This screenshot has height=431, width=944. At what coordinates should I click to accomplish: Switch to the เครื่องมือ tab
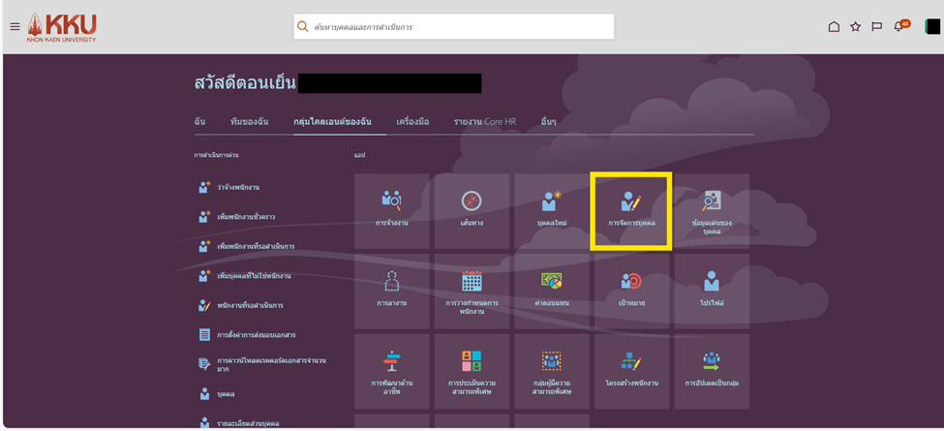(x=412, y=122)
